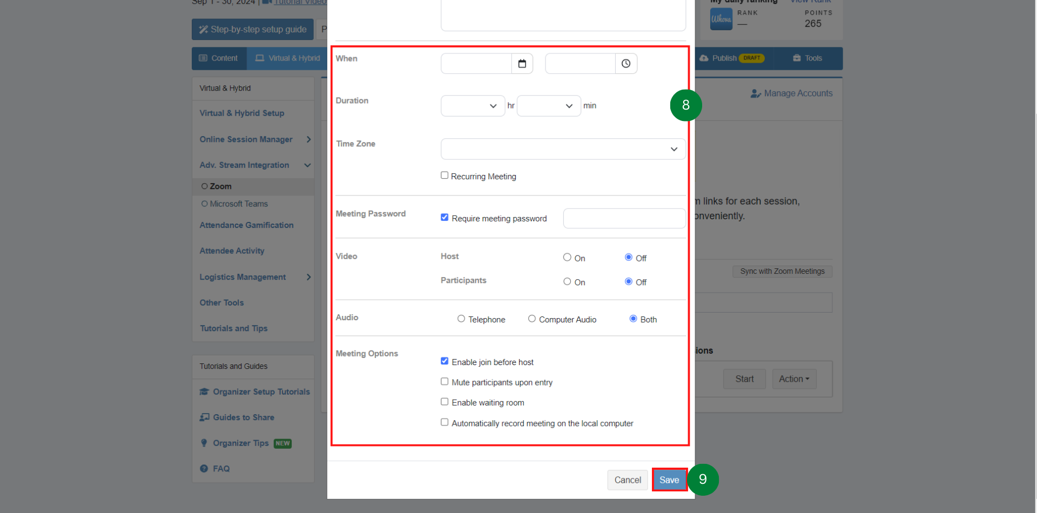The height and width of the screenshot is (513, 1037).
Task: Uncheck Require meeting password
Action: [x=445, y=218]
